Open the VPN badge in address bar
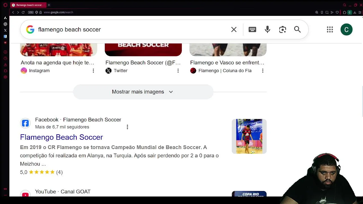The height and width of the screenshot is (204, 363). (31, 12)
